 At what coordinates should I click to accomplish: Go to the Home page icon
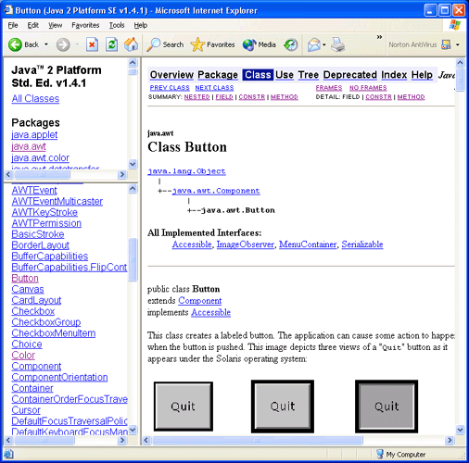tap(131, 44)
